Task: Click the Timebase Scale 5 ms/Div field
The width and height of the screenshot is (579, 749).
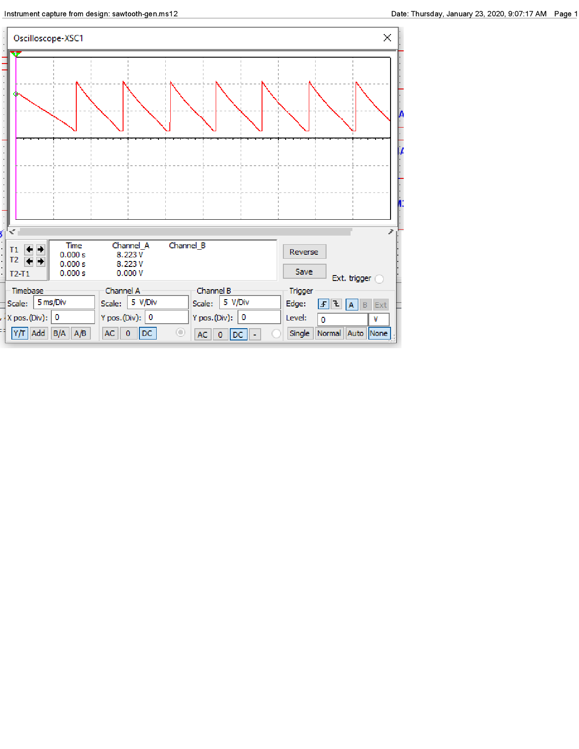Action: click(x=64, y=302)
